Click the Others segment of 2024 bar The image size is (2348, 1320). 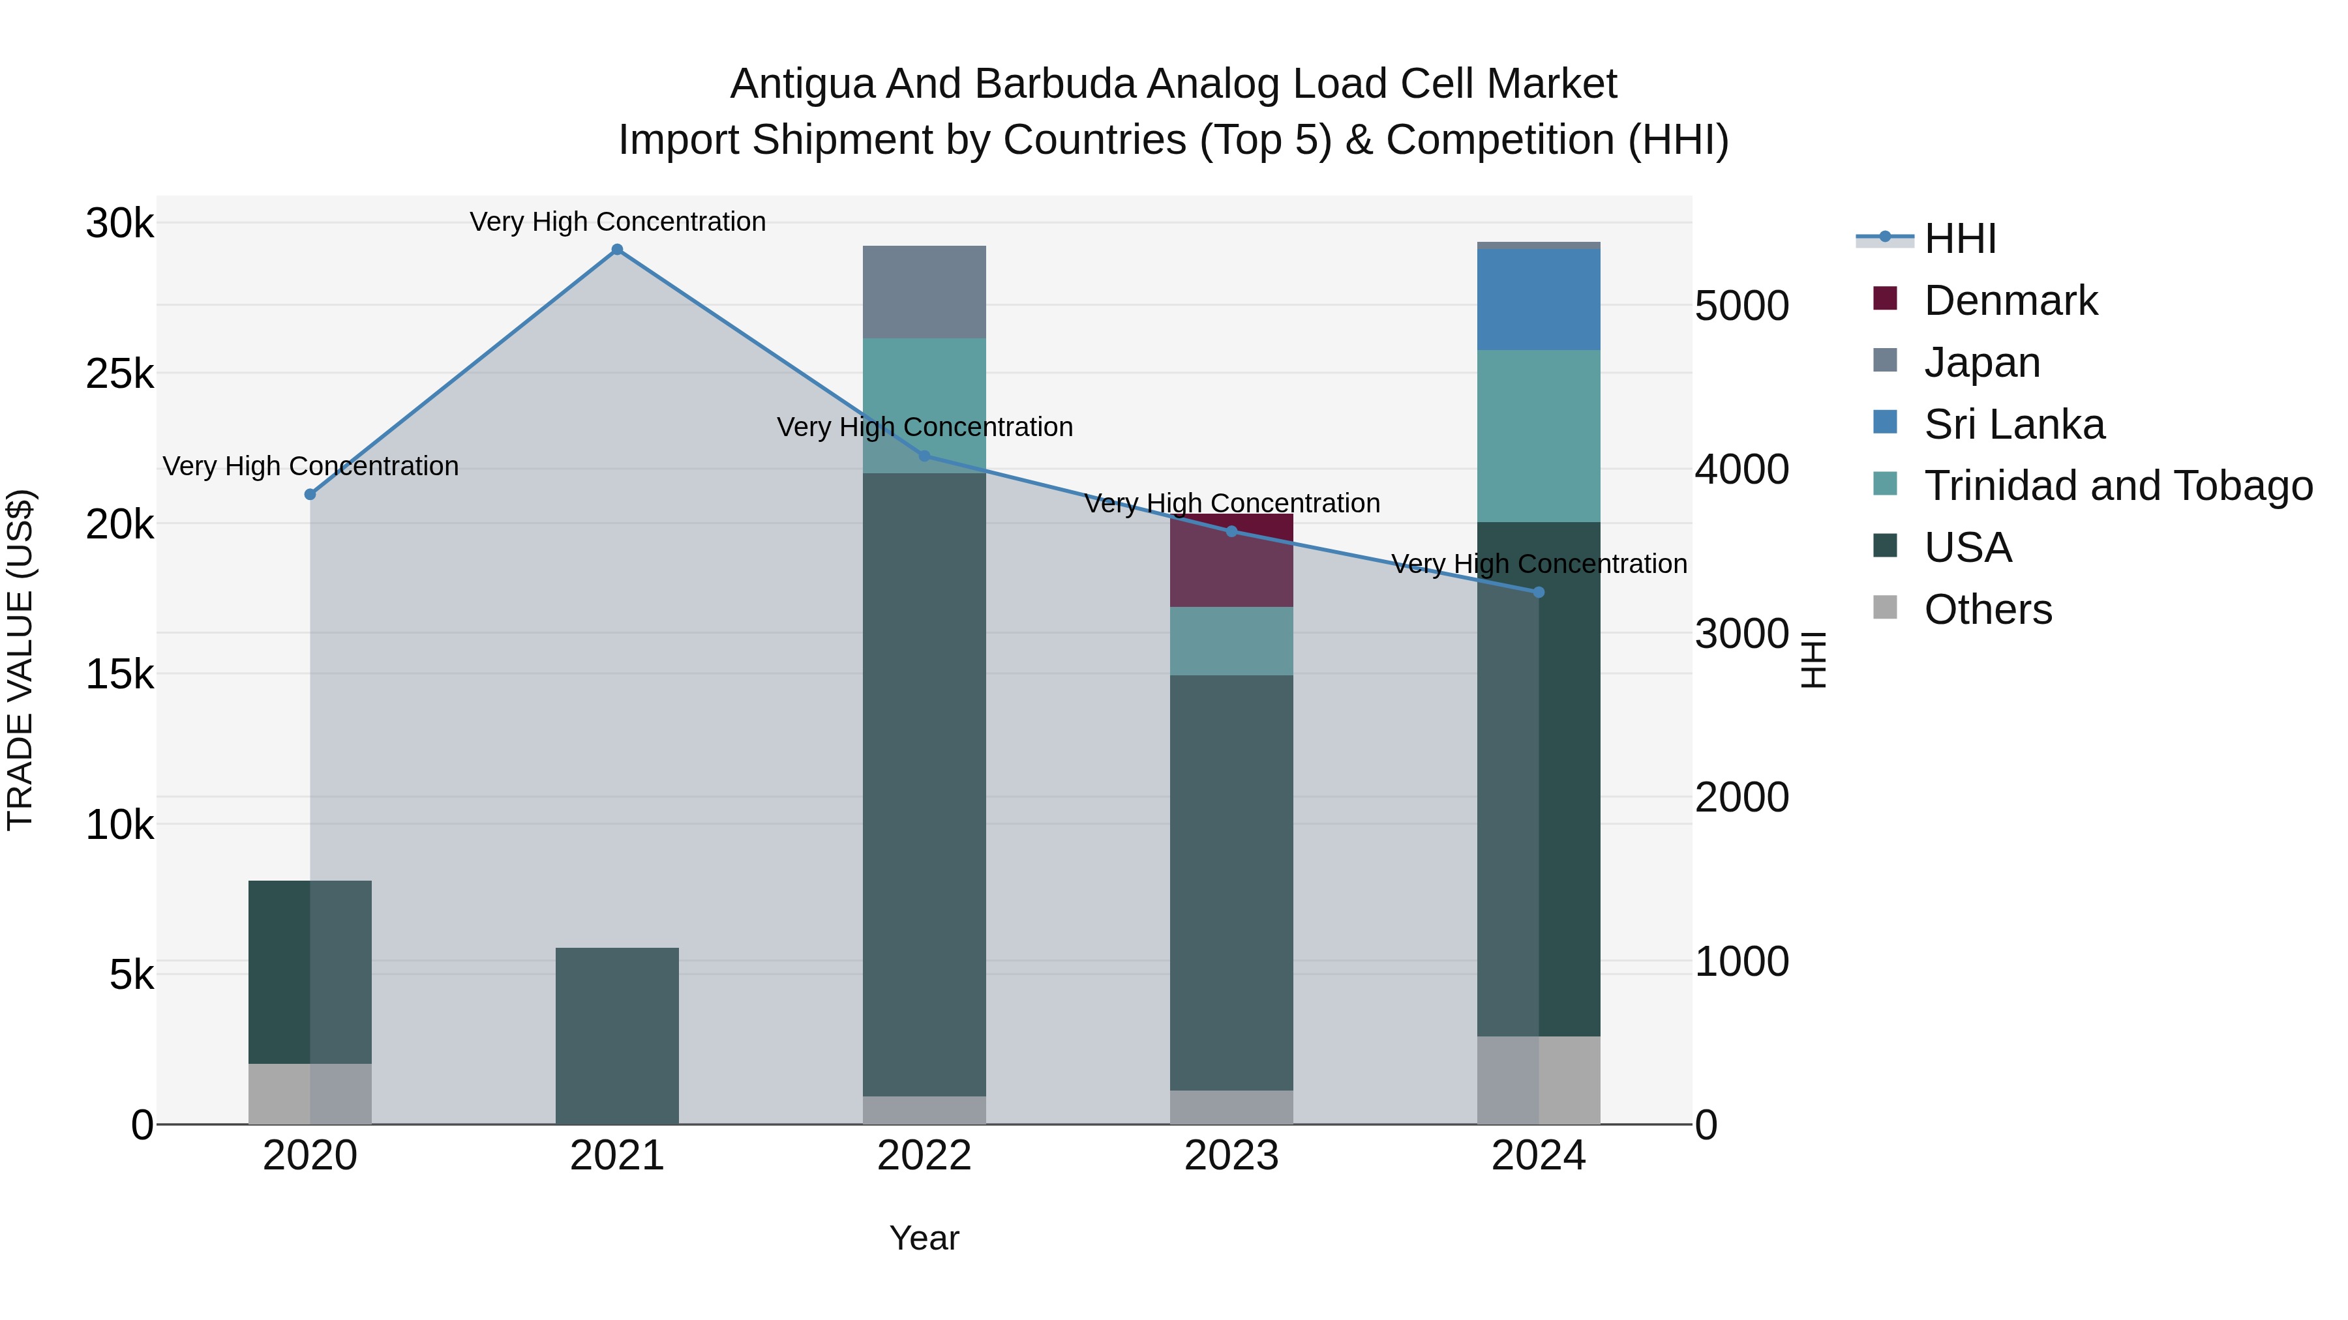(1539, 1080)
